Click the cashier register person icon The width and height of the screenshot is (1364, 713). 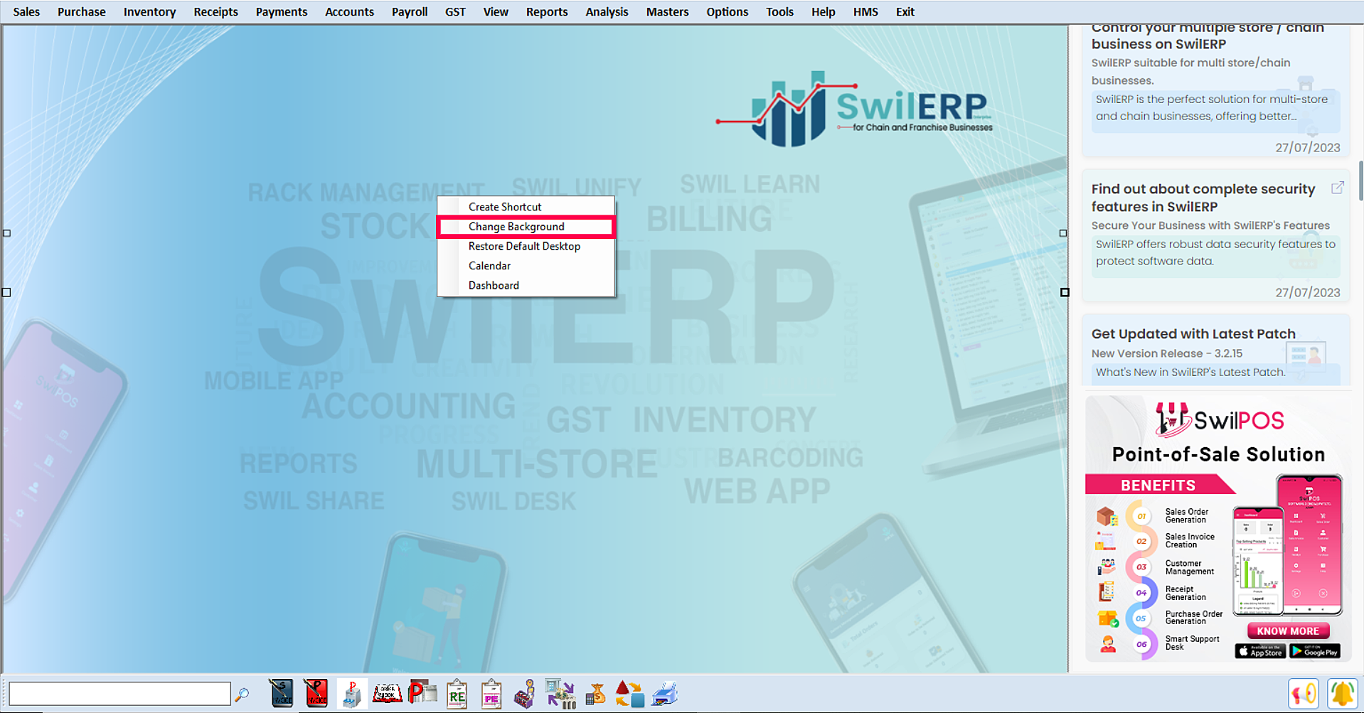(x=525, y=694)
